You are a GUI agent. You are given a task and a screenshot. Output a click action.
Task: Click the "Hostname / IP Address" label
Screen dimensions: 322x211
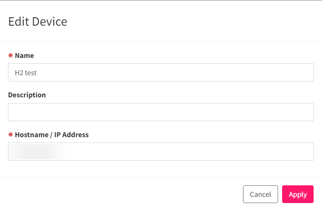click(x=52, y=135)
